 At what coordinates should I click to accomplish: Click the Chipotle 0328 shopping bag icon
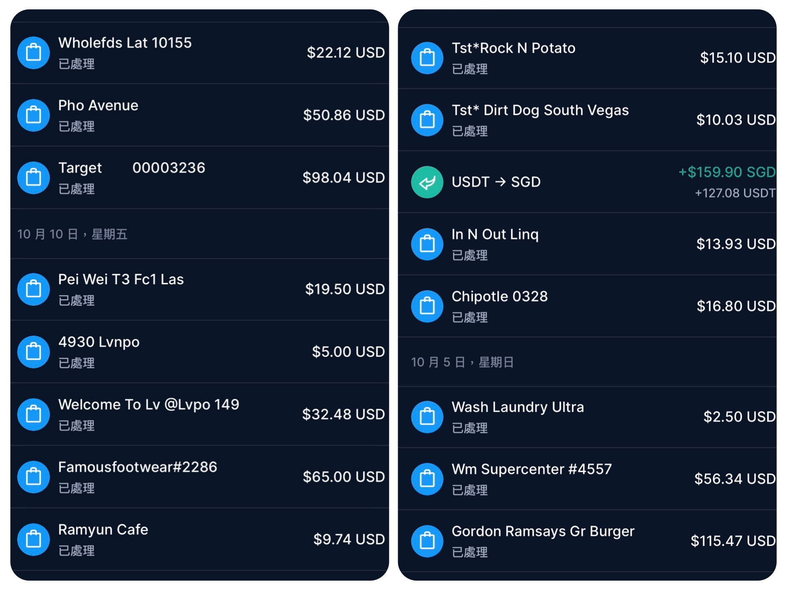coord(427,306)
